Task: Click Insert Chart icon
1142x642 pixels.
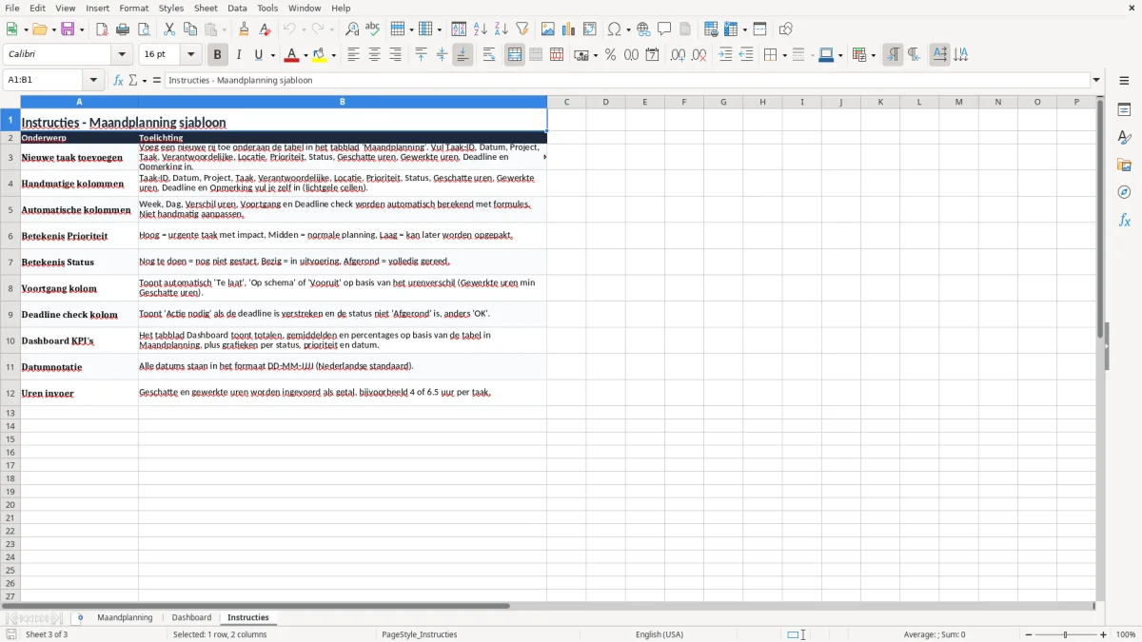Action: click(569, 29)
